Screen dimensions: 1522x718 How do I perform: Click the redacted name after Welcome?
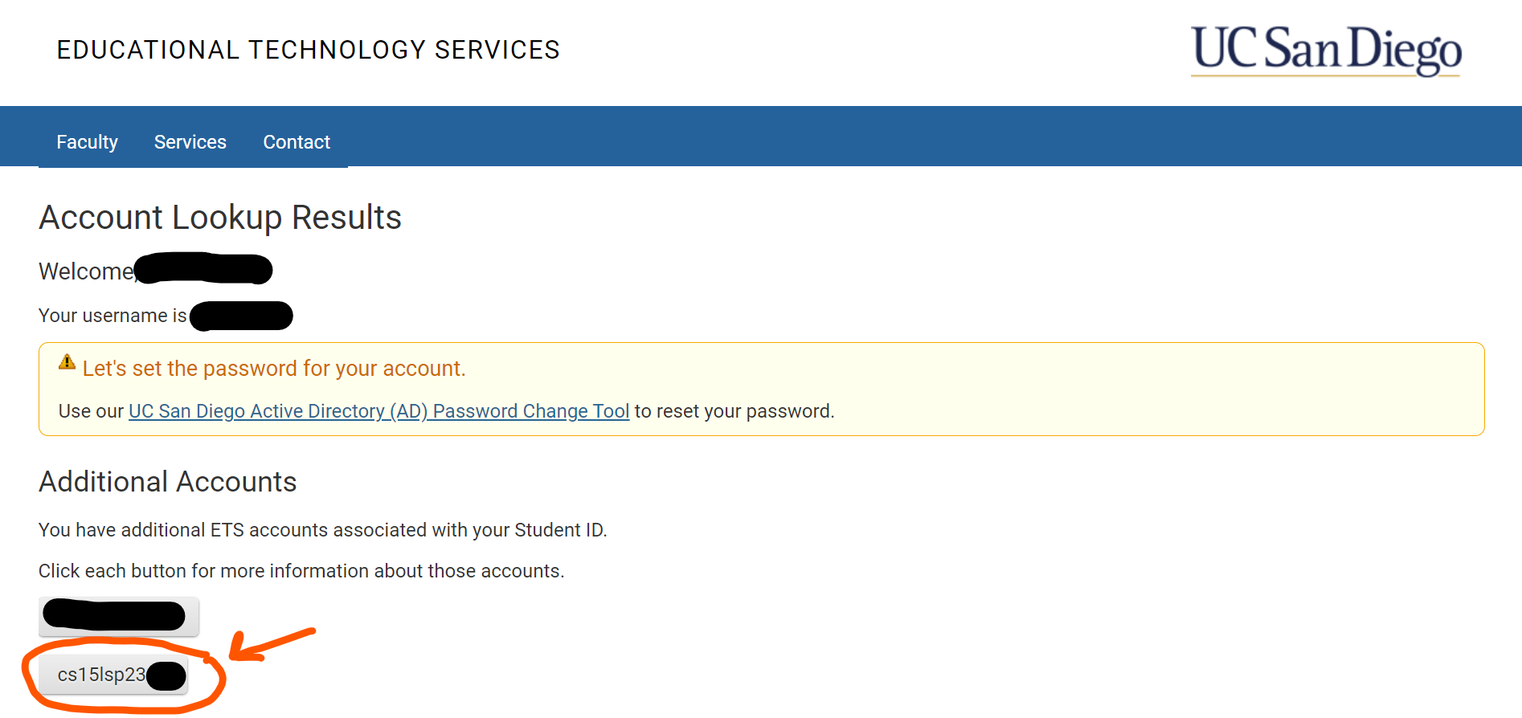(204, 269)
